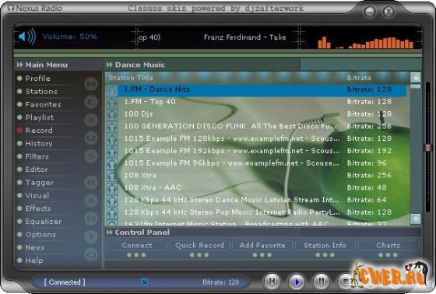Select Record in the main menu
This screenshot has height=294, width=436.
pyautogui.click(x=39, y=131)
